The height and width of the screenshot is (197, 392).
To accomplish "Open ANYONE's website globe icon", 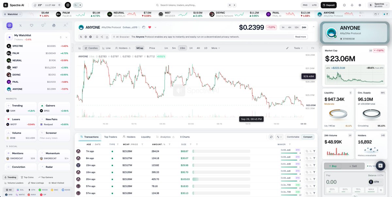I will 86,37.
